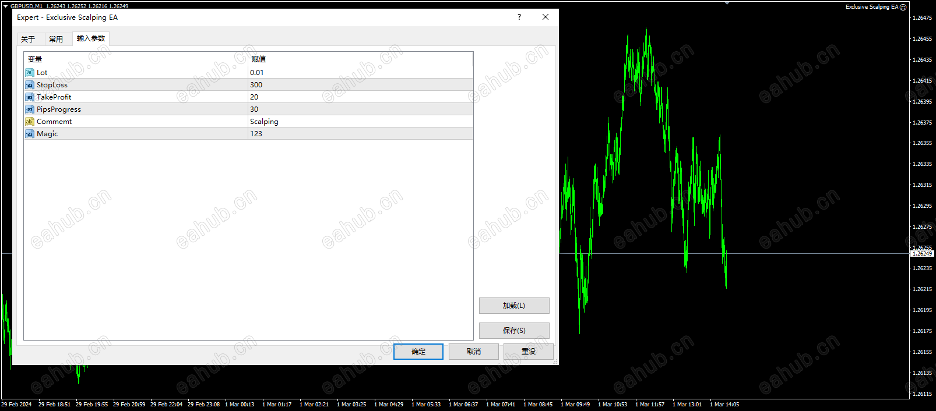Click the smiley icon beside Exclusive Scalping EA
This screenshot has height=411, width=936.
(x=903, y=7)
